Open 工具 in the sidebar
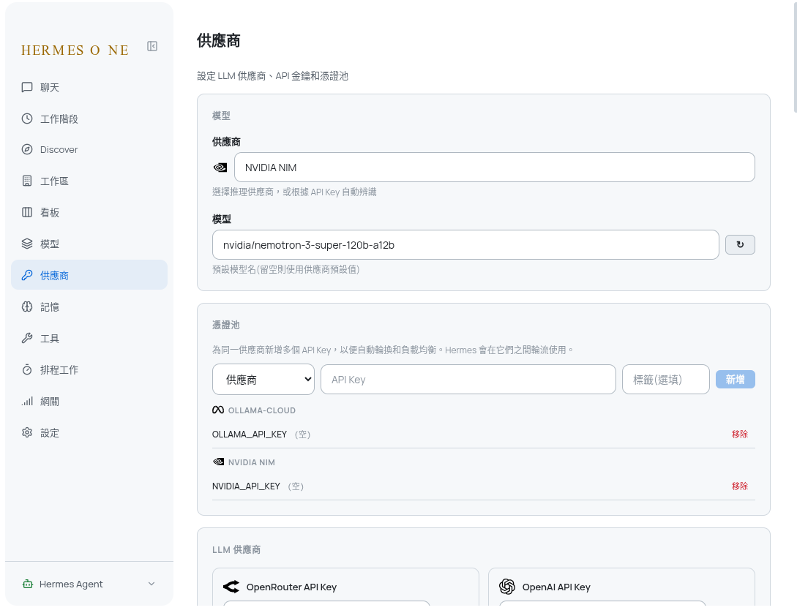Image resolution: width=797 pixels, height=613 pixels. point(89,338)
